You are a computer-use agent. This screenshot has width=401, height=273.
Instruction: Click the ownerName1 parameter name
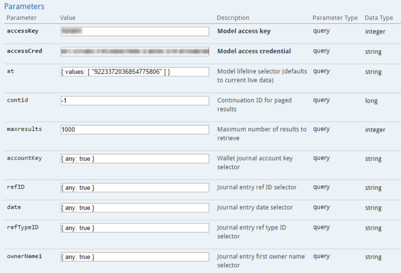tap(24, 256)
